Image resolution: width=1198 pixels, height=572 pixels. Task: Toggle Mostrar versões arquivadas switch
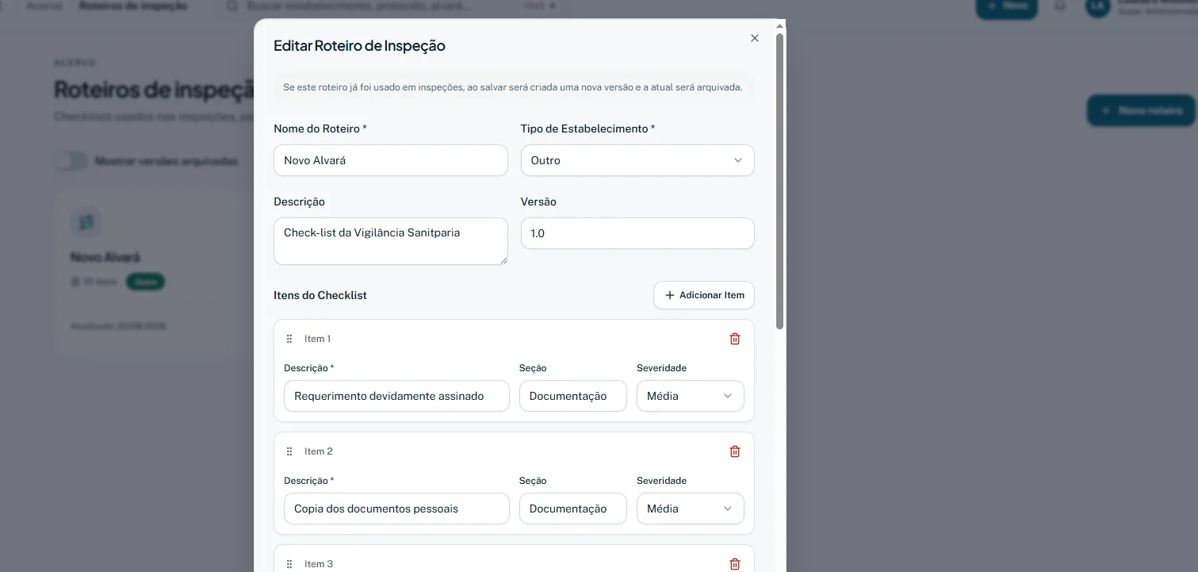click(71, 161)
